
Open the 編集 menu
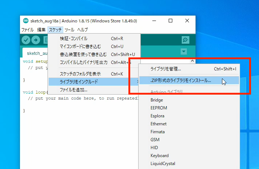(41, 30)
